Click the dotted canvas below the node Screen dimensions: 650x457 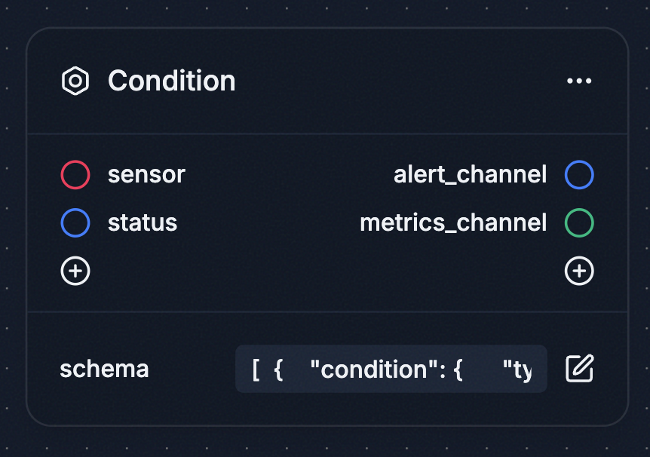324,443
